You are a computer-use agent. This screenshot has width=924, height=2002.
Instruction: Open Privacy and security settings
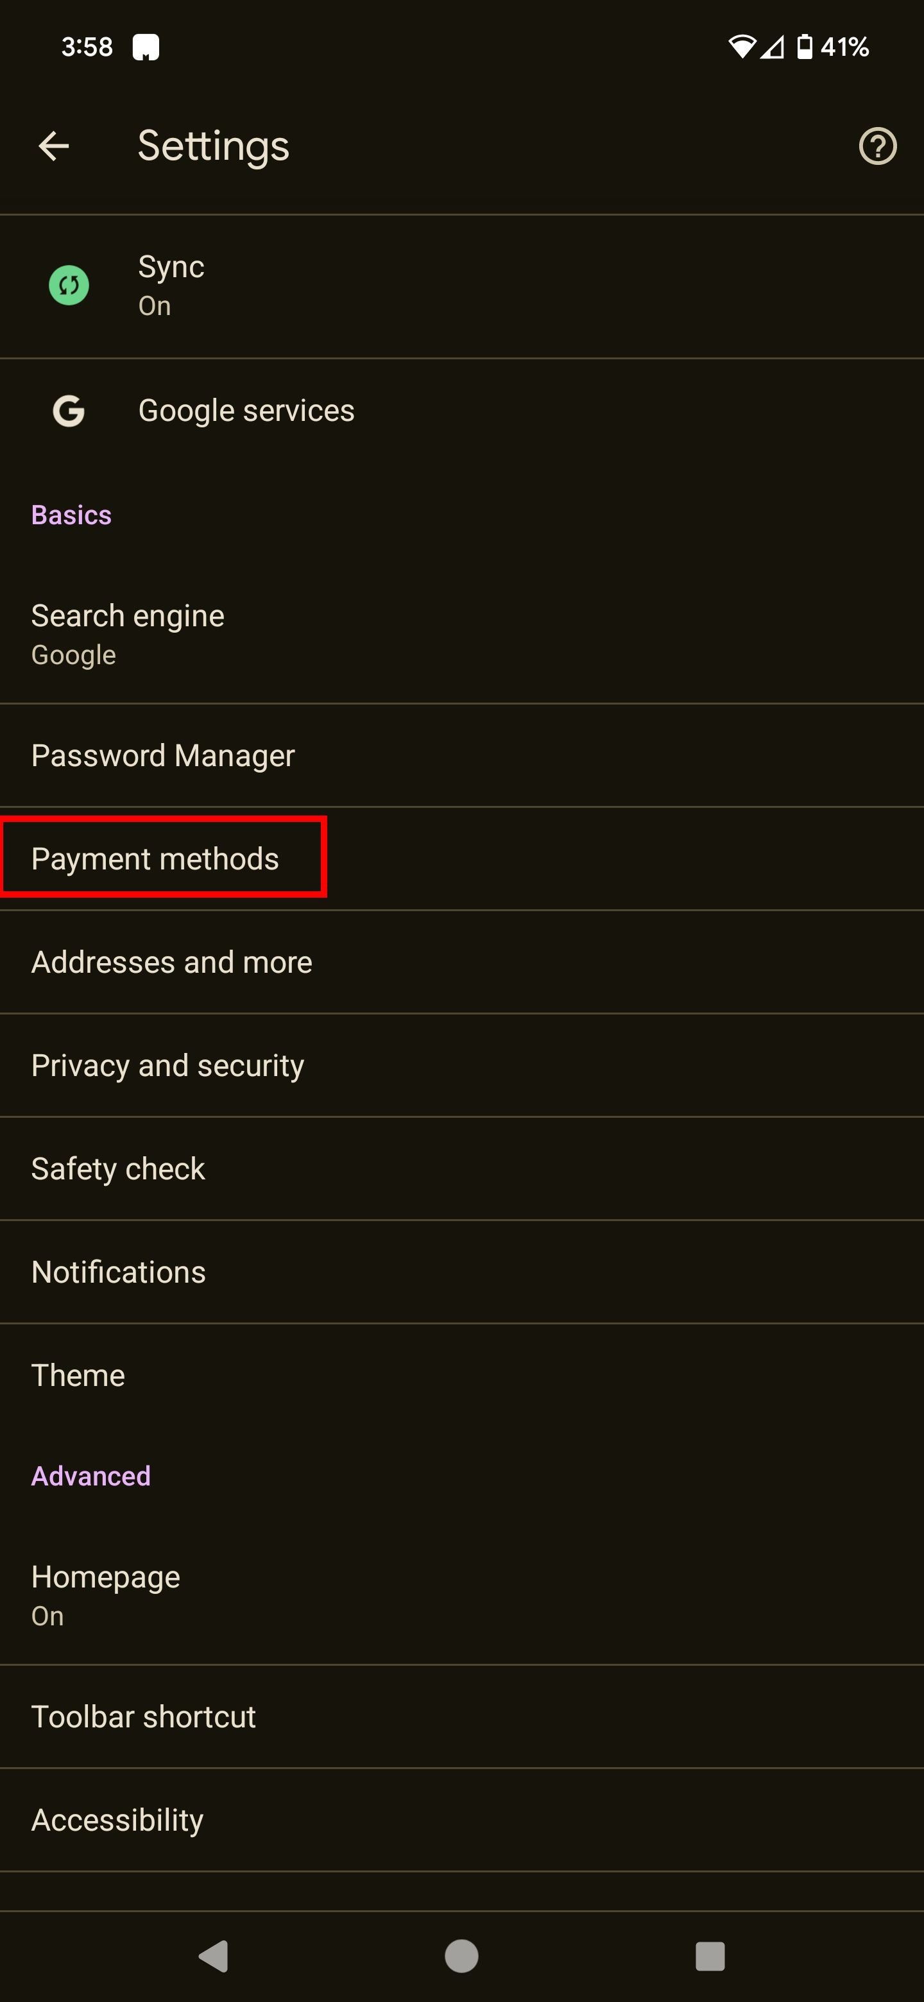[x=168, y=1065]
